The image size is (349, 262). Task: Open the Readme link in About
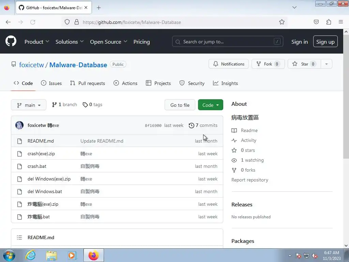(245, 130)
